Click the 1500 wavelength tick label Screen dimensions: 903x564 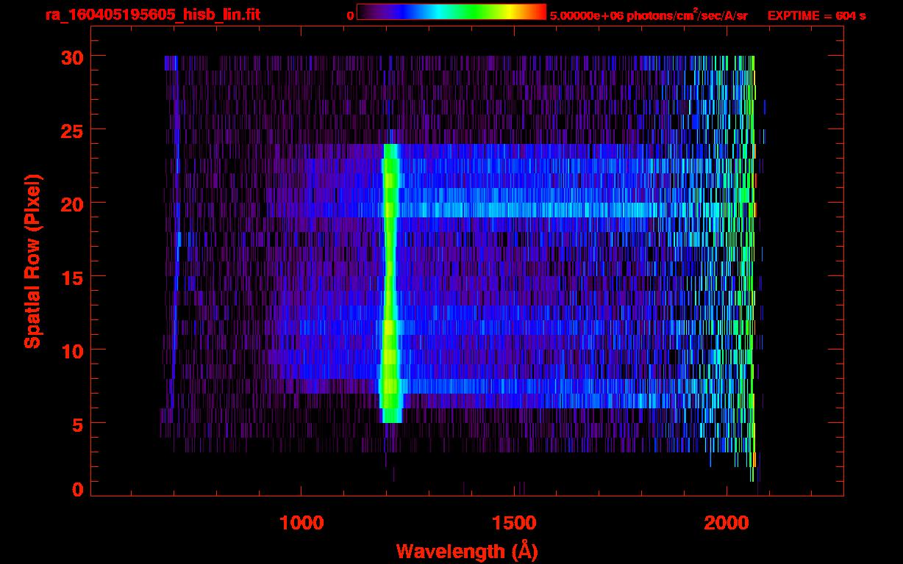pyautogui.click(x=514, y=523)
